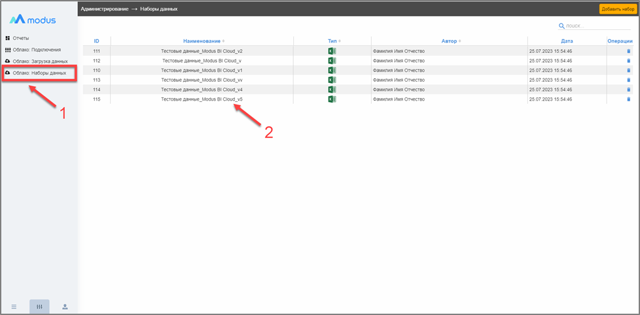Select the administration sliders tab icon

click(39, 307)
